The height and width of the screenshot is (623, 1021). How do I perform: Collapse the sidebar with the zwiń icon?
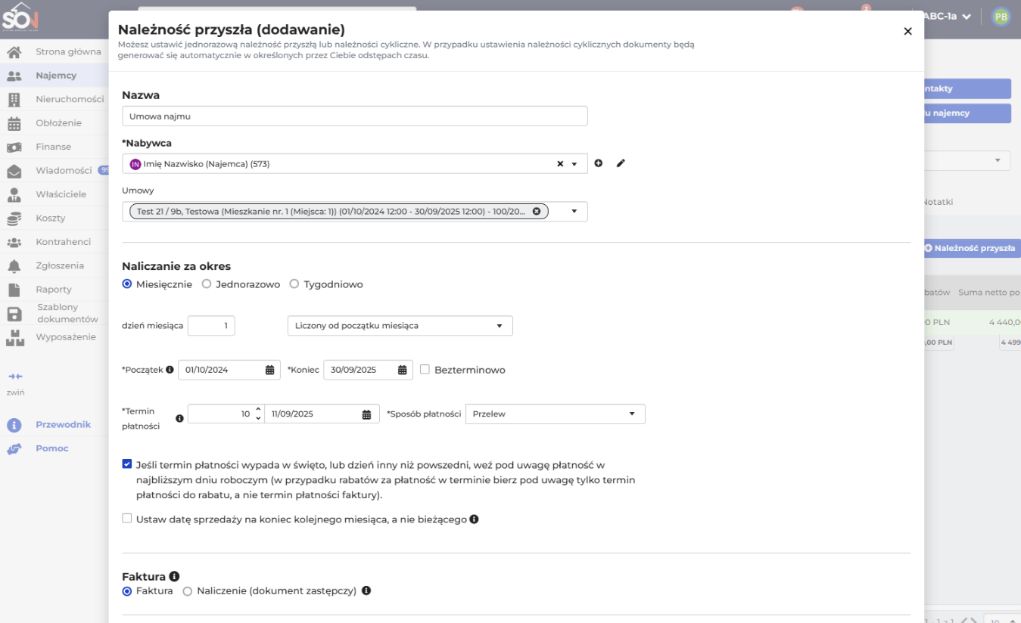pyautogui.click(x=16, y=377)
